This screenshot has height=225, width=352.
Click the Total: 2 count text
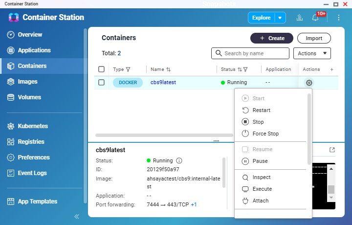point(111,53)
